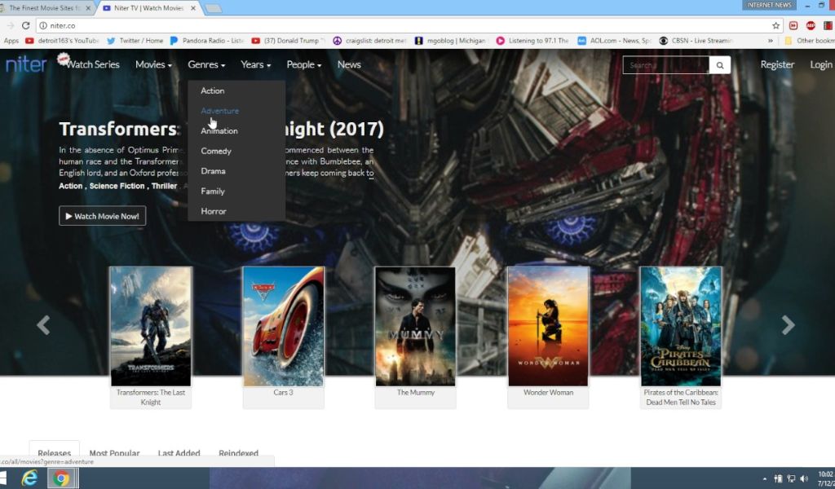
Task: Open the Watch Series link
Action: (x=92, y=64)
